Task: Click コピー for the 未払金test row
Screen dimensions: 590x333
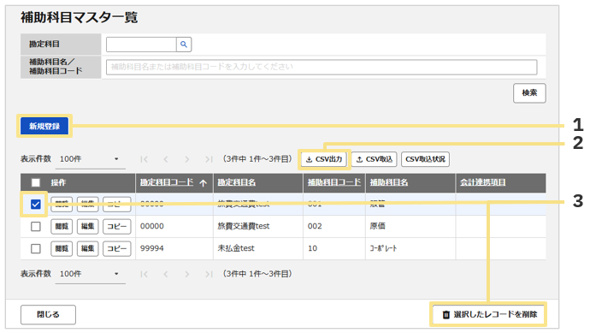Action: click(x=117, y=248)
